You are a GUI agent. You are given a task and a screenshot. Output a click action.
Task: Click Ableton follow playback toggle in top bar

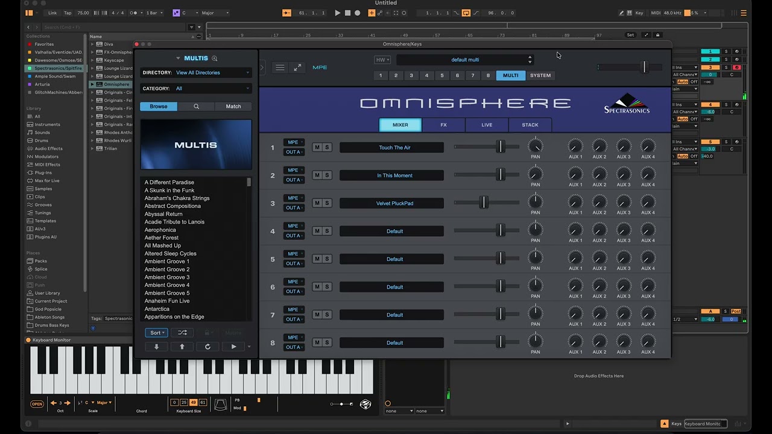click(286, 13)
